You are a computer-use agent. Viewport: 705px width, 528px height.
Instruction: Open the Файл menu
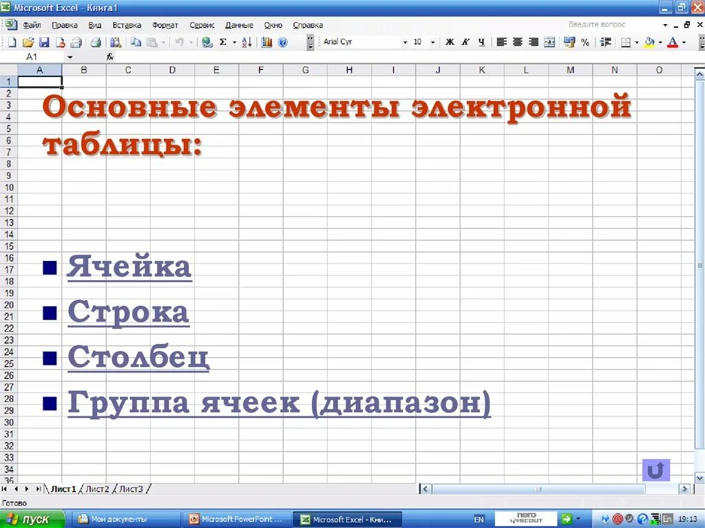[x=32, y=25]
